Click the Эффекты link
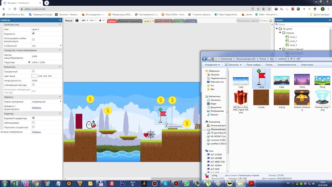This screenshot has height=187, width=332. point(37,108)
